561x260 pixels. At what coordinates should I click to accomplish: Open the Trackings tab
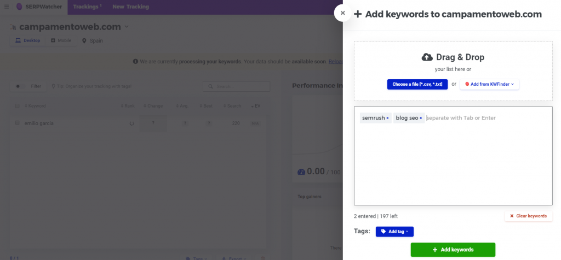point(87,7)
